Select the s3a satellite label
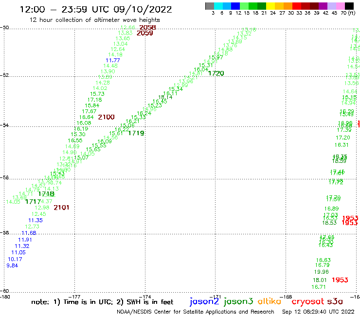The width and height of the screenshot is (360, 316). click(x=335, y=301)
